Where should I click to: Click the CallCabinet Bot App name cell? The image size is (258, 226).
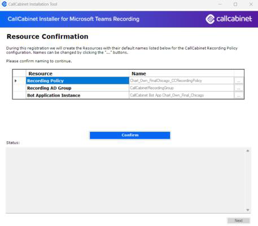(182, 95)
